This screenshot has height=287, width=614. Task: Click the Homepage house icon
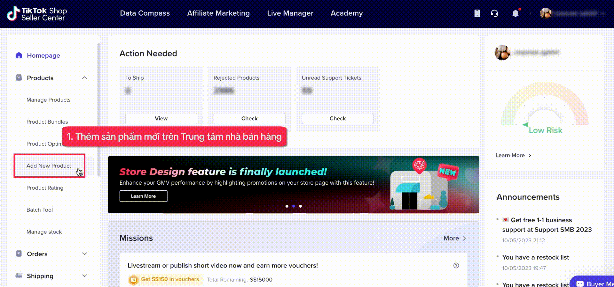coord(19,55)
